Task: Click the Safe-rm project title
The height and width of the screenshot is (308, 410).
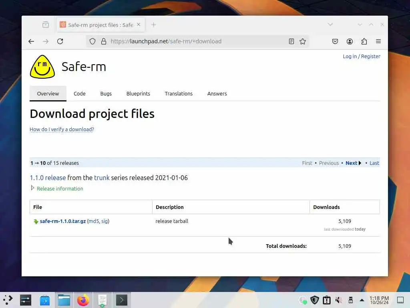Action: pos(84,67)
